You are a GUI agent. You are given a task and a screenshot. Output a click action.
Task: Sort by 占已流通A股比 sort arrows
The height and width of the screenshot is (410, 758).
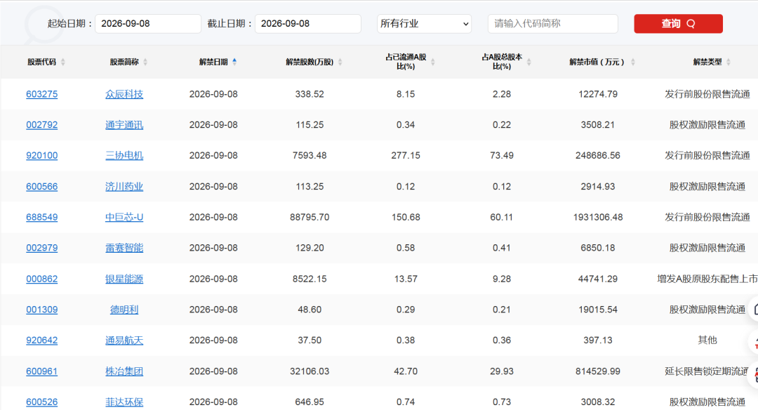pyautogui.click(x=432, y=62)
